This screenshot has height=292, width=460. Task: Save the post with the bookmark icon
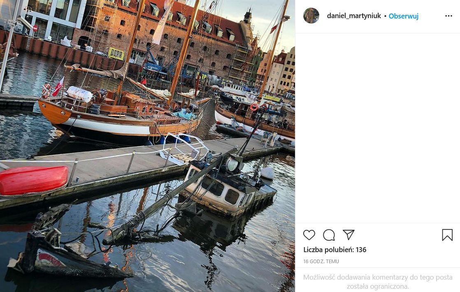coord(447,235)
